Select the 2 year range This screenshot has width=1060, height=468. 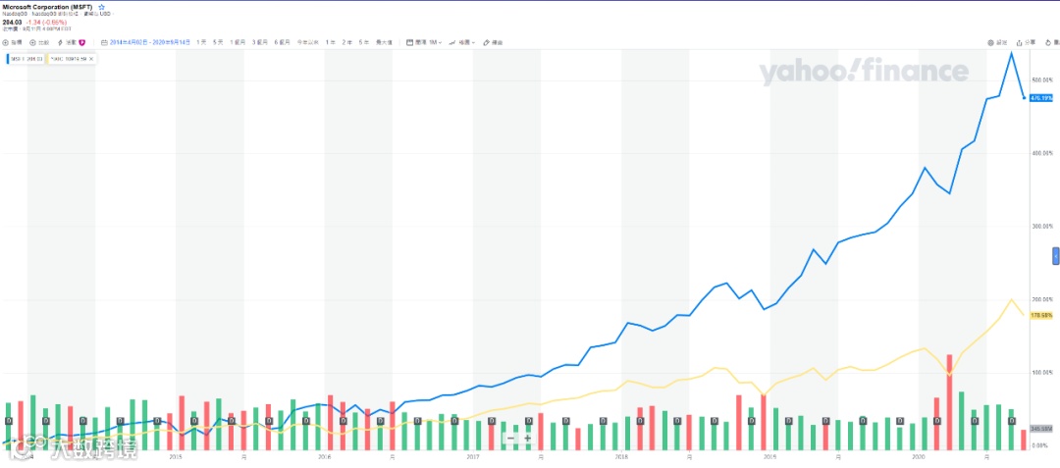pos(346,42)
